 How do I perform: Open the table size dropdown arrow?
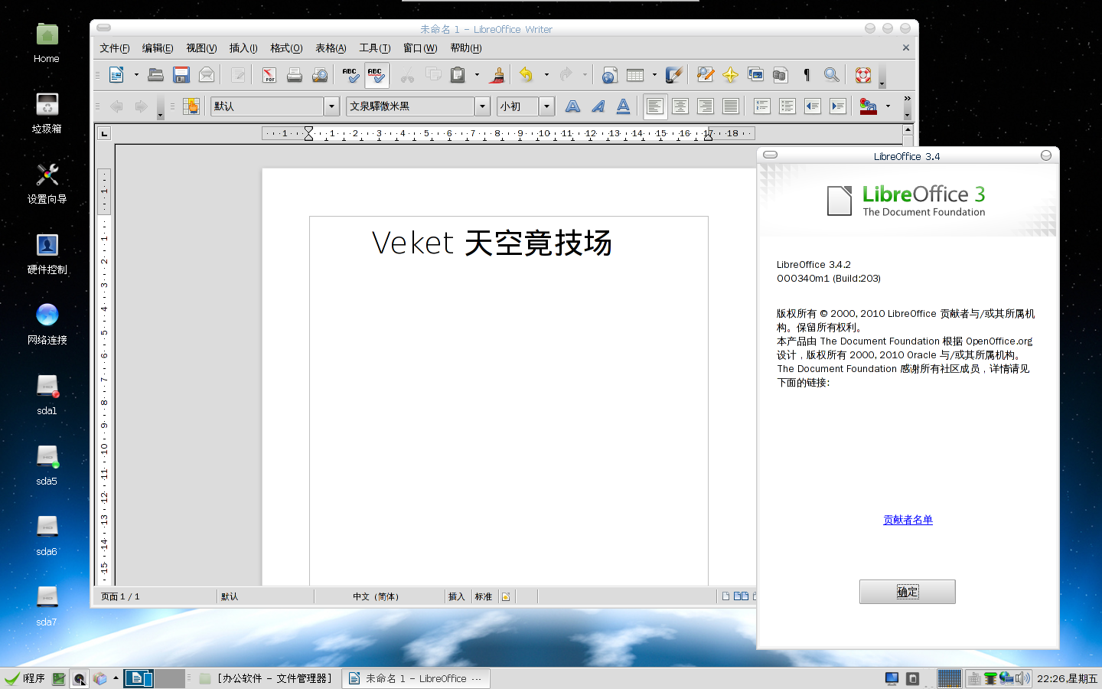click(x=654, y=75)
